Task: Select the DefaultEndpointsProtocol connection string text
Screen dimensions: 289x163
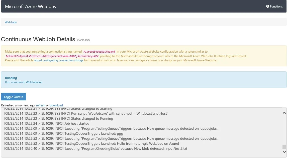Action: pos(52,56)
